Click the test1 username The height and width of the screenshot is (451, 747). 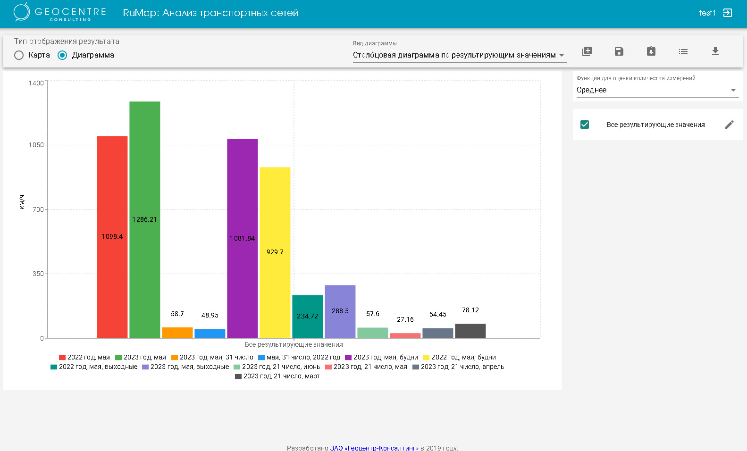click(x=707, y=13)
